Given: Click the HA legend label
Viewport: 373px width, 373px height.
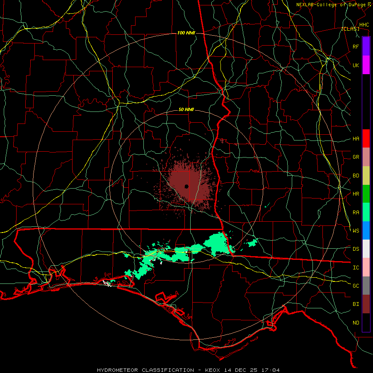Looking at the screenshot, I should (x=356, y=138).
